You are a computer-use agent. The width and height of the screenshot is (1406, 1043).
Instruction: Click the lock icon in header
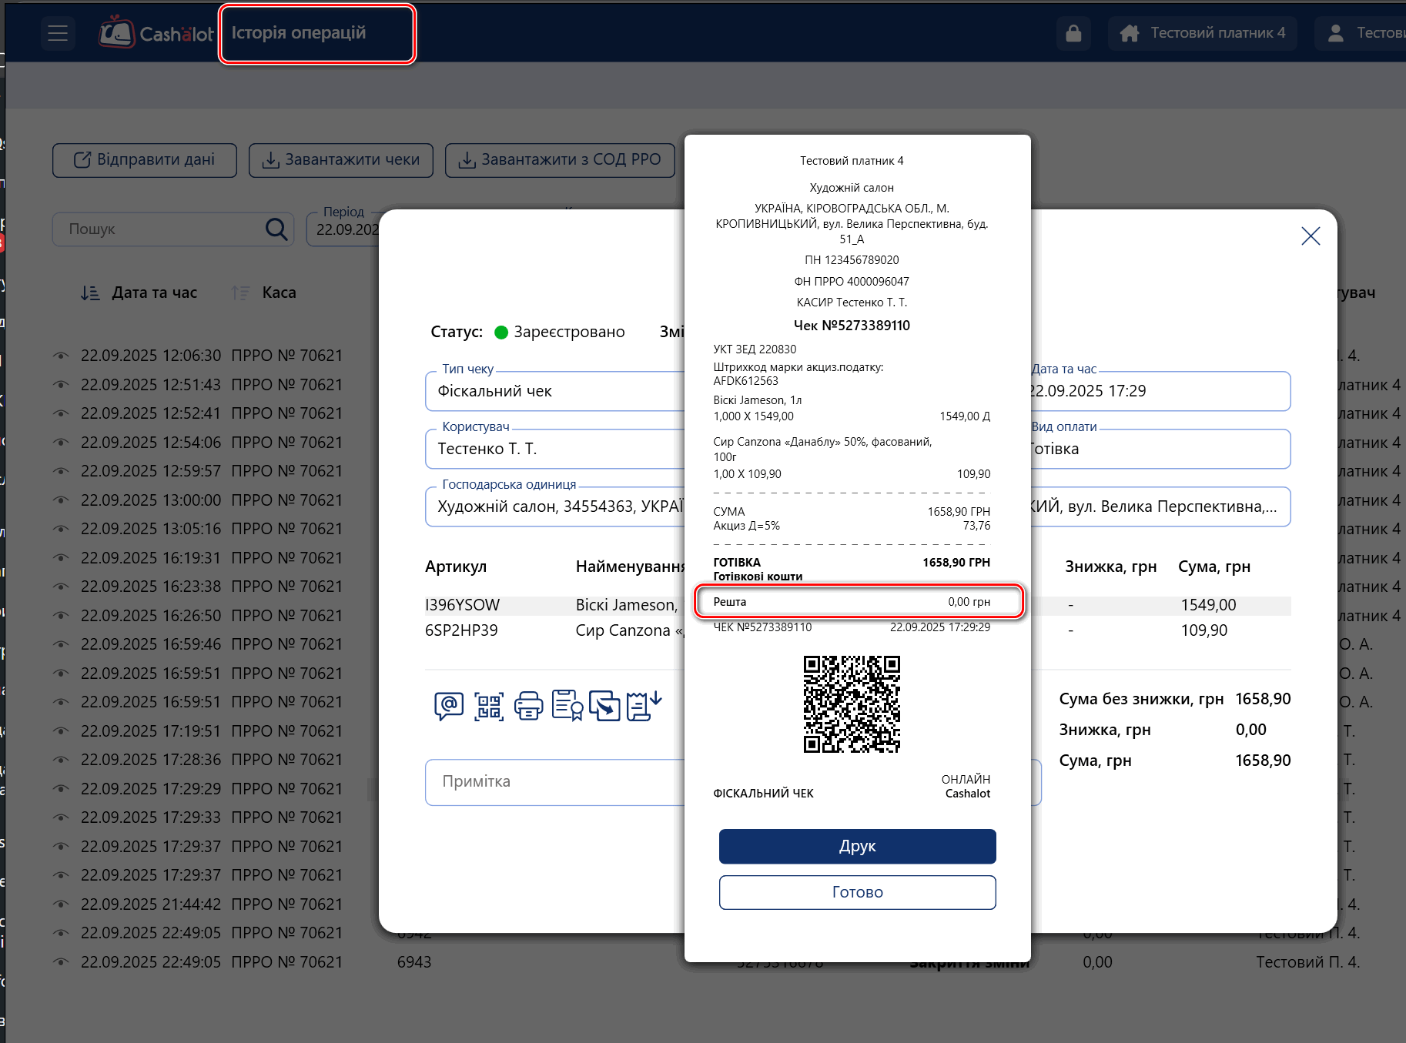coord(1073,33)
